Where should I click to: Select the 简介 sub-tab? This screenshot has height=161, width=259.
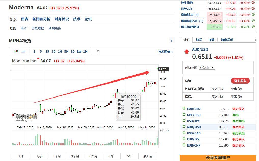pos(24,28)
